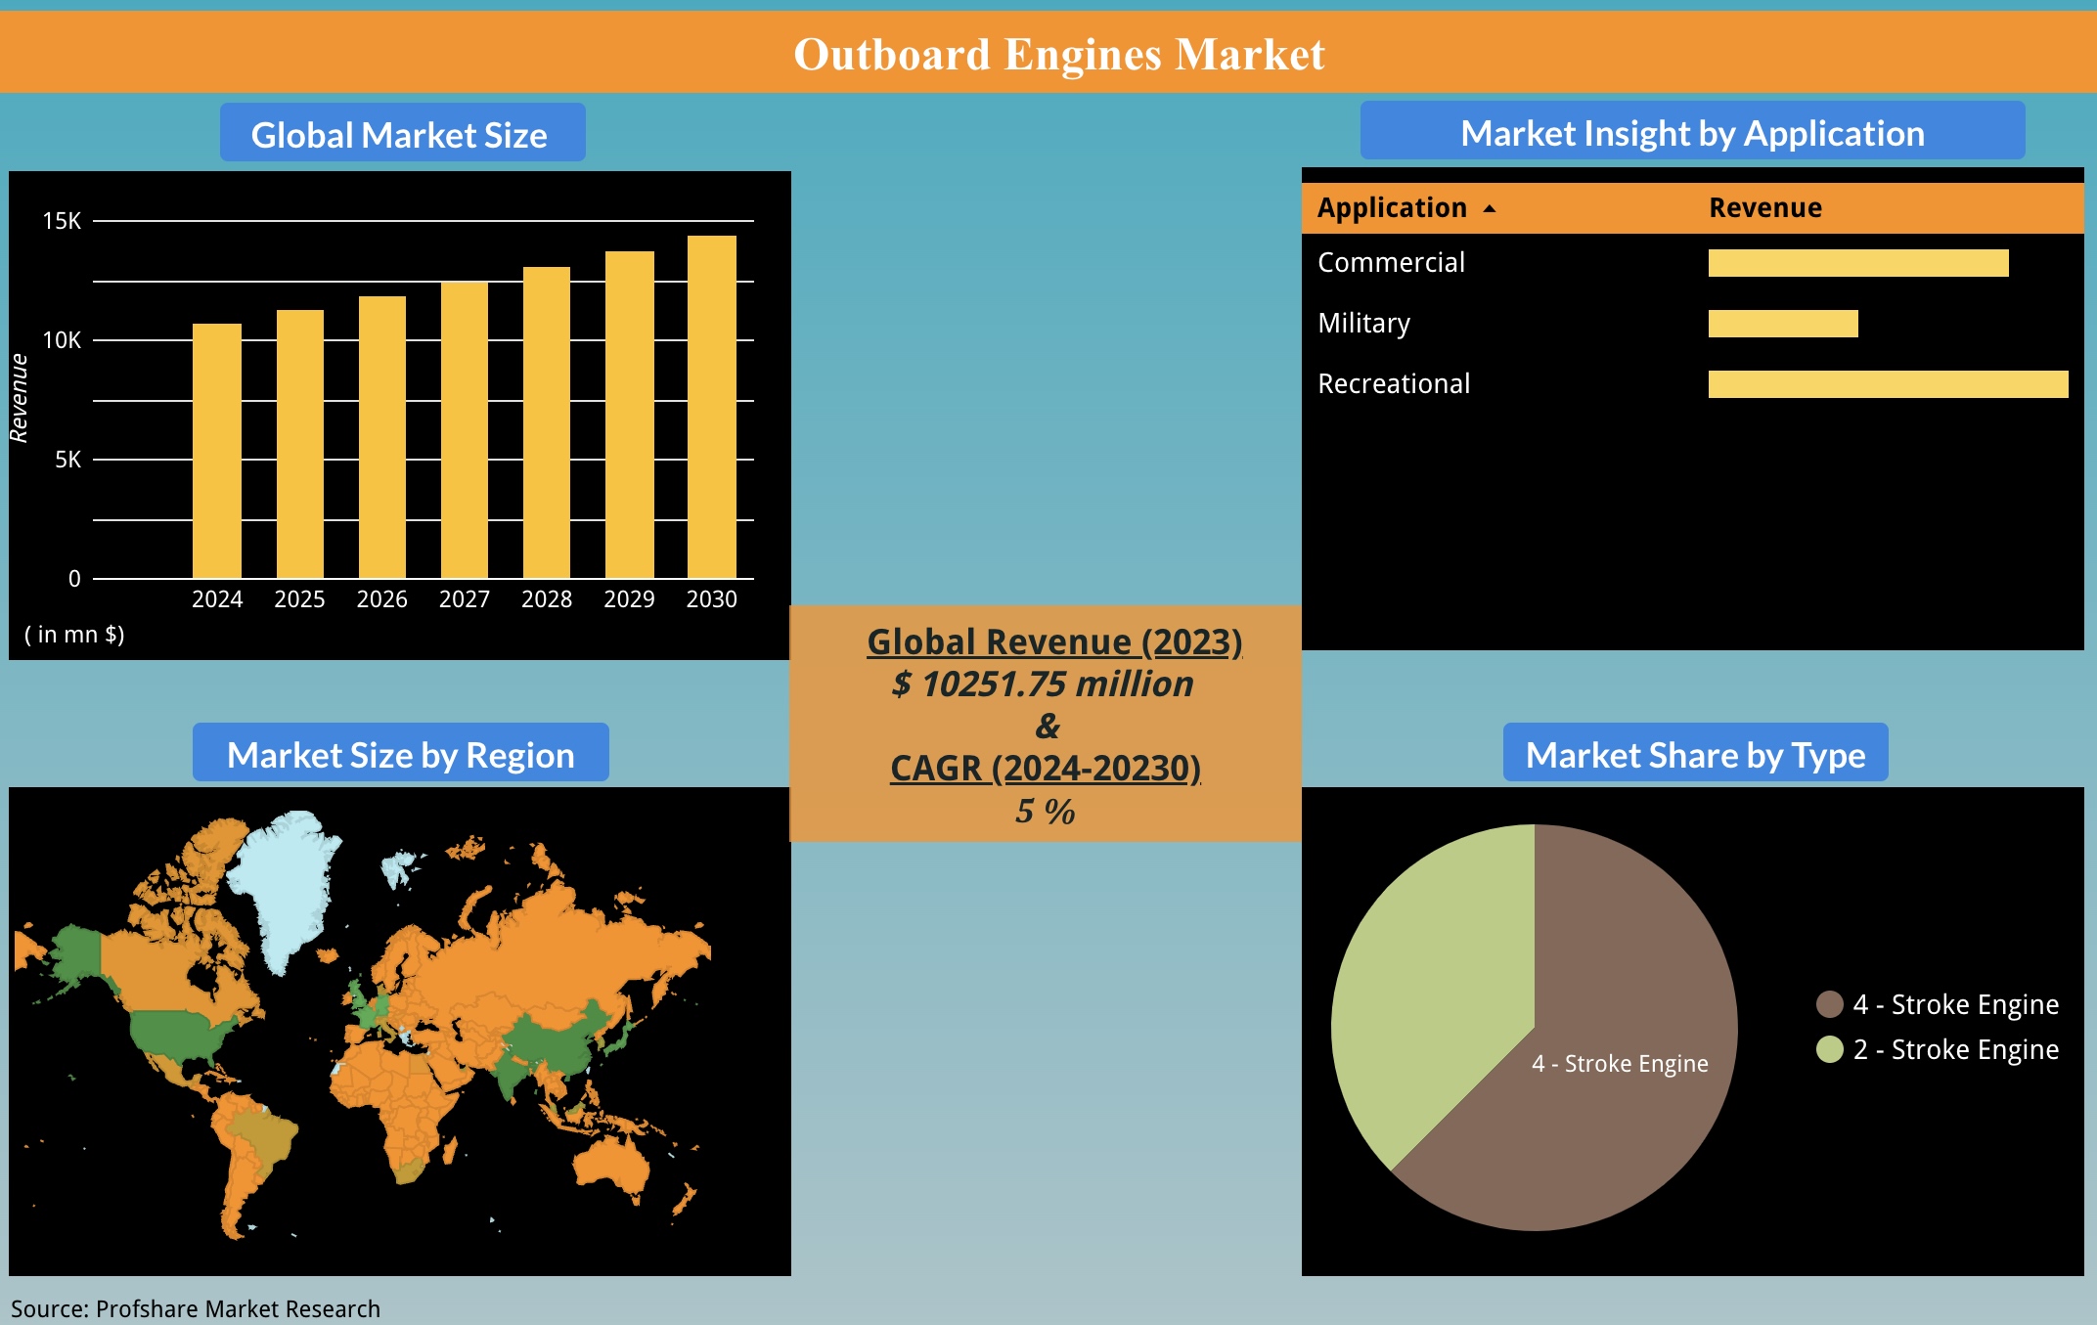The height and width of the screenshot is (1325, 2097).
Task: Click the 5 % CAGR value
Action: pos(1046,811)
